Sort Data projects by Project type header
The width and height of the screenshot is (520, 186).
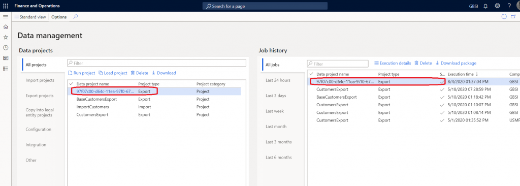point(149,84)
